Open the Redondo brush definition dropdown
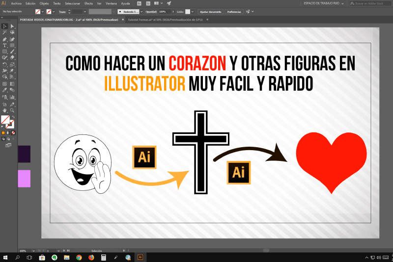This screenshot has height=262, width=393. (x=141, y=12)
